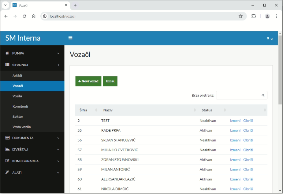Viewport: 283px width, 194px height.
Task: Click the browser reload icon
Action: pos(25,16)
